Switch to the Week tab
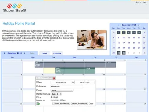 pos(45,53)
